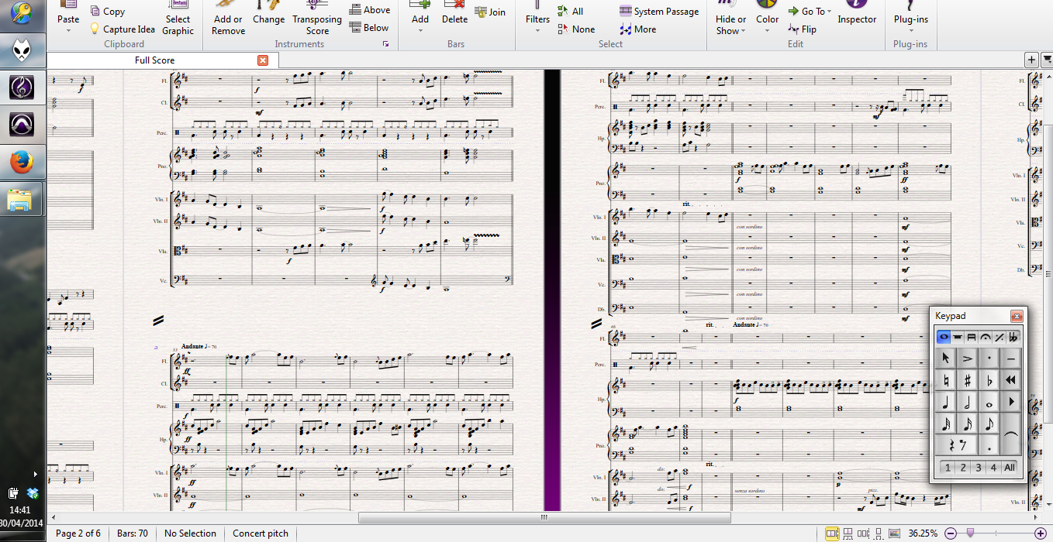The image size is (1053, 542).
Task: Choose the whole note on the Keypad
Action: [989, 403]
